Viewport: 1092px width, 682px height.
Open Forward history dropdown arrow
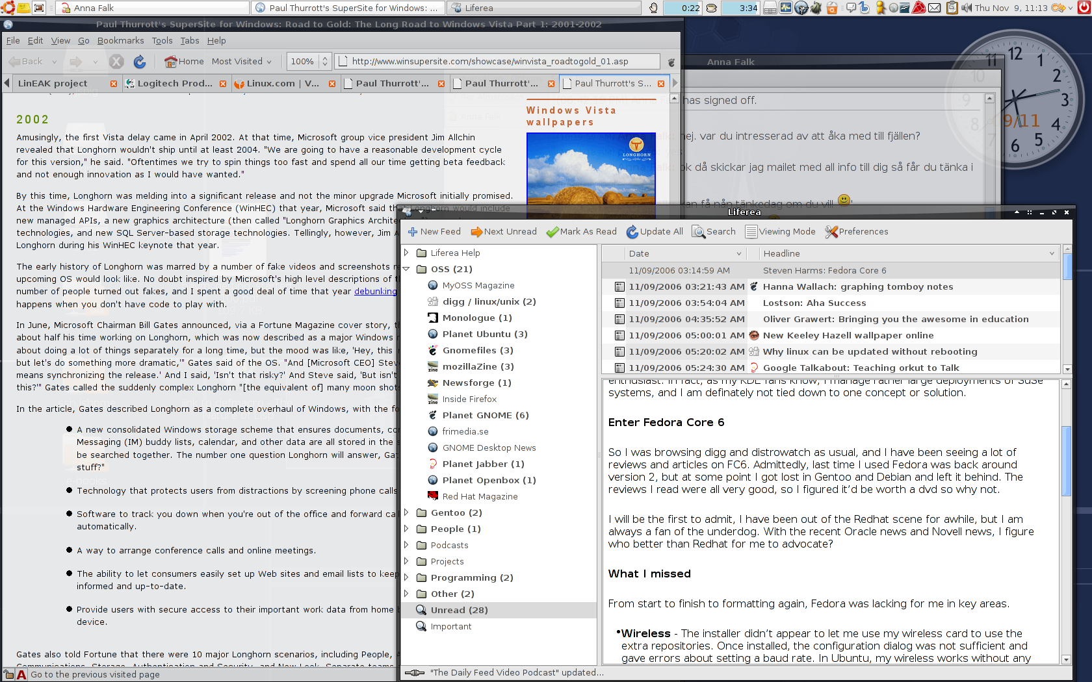pyautogui.click(x=95, y=62)
